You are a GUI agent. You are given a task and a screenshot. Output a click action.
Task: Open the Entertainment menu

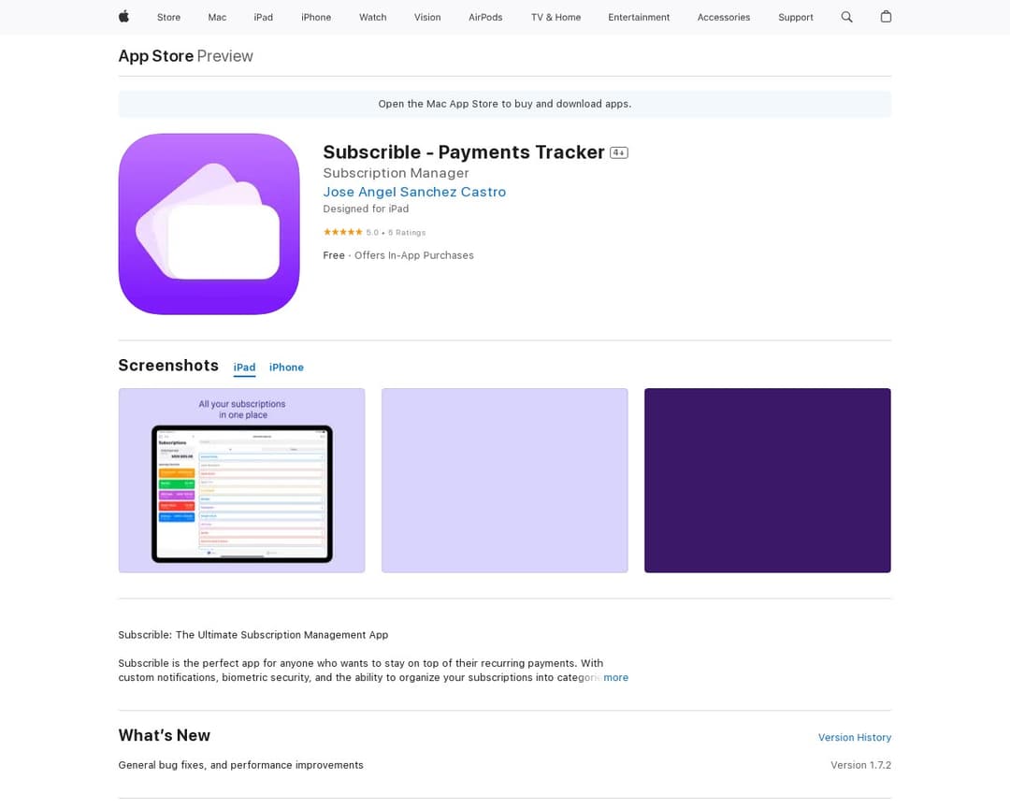639,18
